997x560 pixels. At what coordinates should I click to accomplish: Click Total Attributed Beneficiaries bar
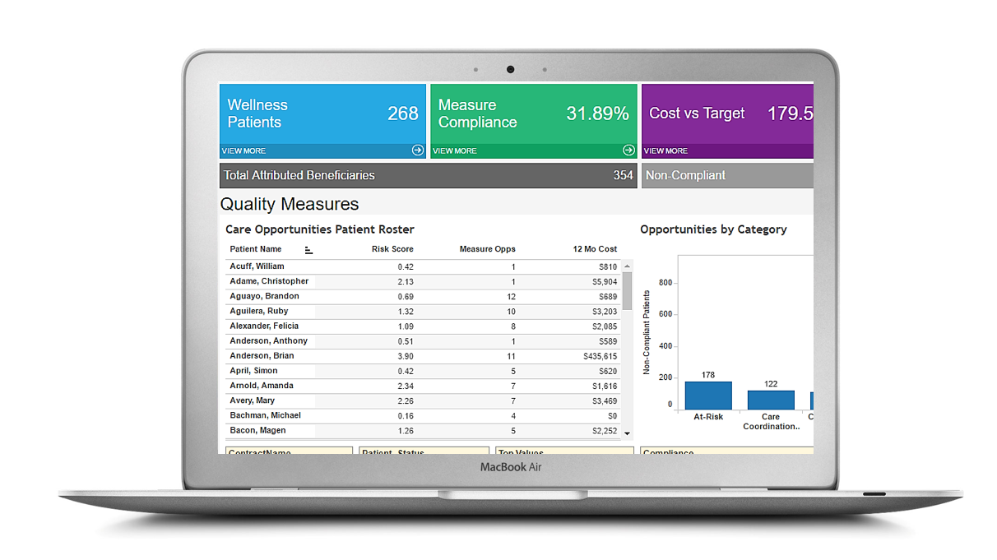(x=428, y=175)
